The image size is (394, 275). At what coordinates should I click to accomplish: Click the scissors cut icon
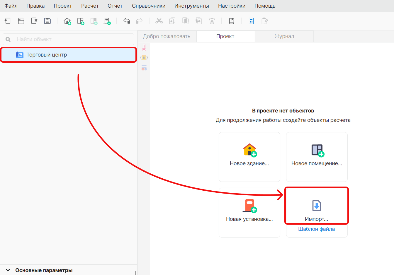pyautogui.click(x=159, y=21)
